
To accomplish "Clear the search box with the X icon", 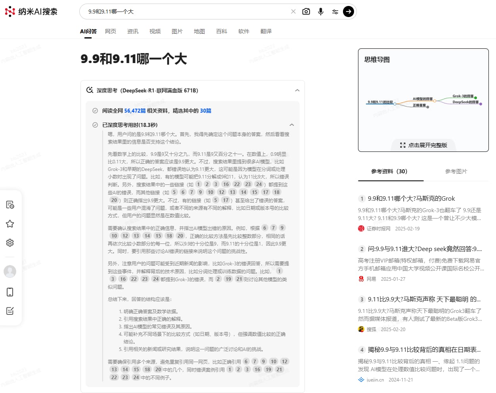I will point(293,12).
